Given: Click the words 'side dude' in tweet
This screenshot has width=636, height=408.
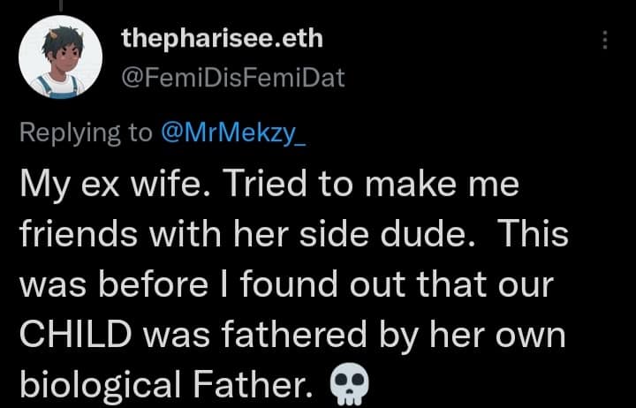Looking at the screenshot, I should (x=387, y=234).
